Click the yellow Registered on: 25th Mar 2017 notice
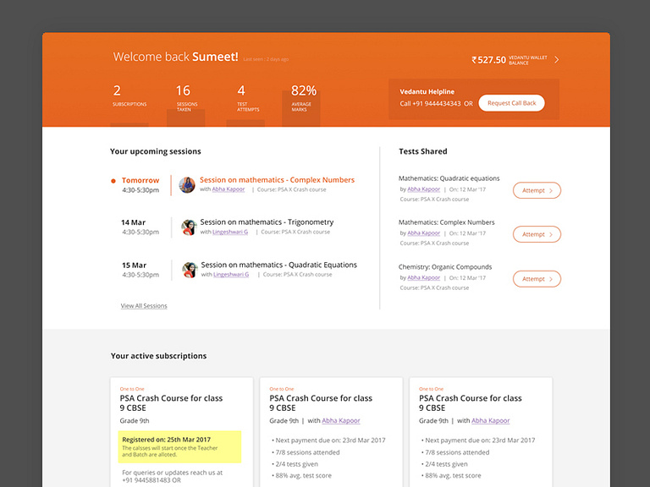The width and height of the screenshot is (650, 487). [x=179, y=446]
